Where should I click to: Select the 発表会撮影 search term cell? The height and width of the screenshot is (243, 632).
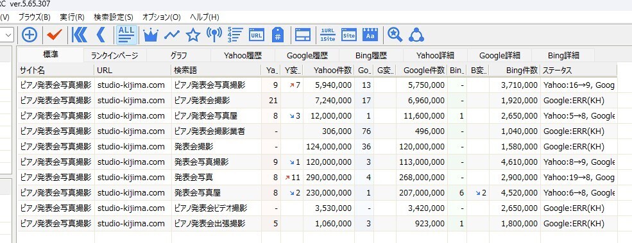pos(216,146)
